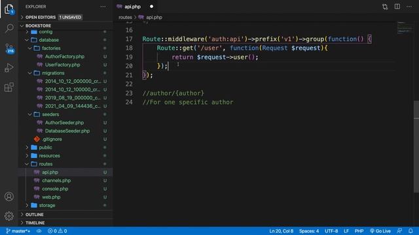Open the Extensions view
This screenshot has width=419, height=235.
coord(9,87)
